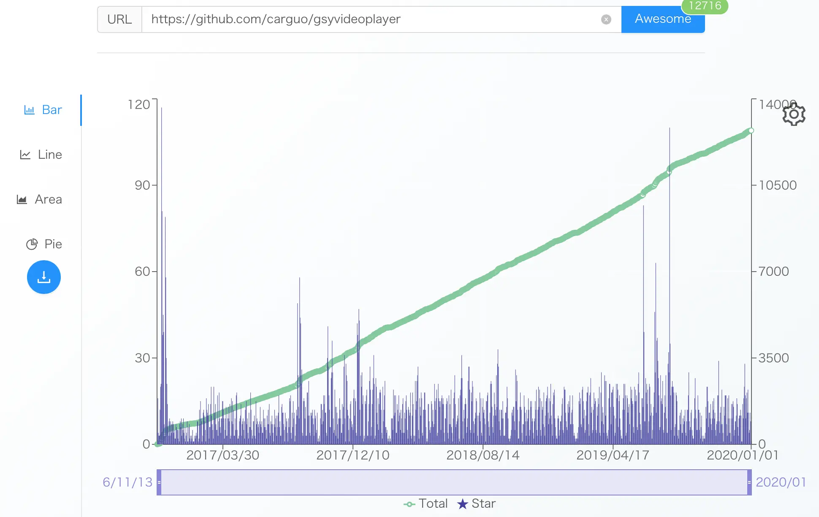
Task: Click the pie chart icon in sidebar
Action: pos(32,244)
